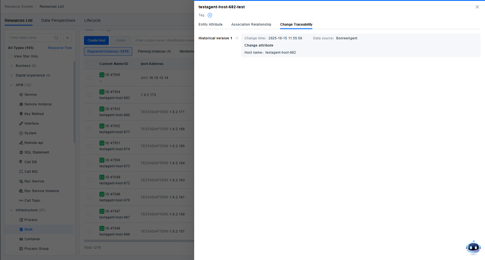The height and width of the screenshot is (260, 485).
Task: Open the Resource Tree link
Action: tap(60, 48)
